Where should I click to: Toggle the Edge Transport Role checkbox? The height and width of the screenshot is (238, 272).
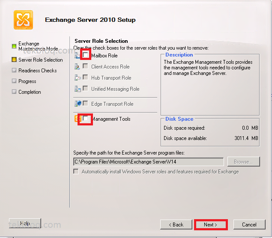(85, 103)
